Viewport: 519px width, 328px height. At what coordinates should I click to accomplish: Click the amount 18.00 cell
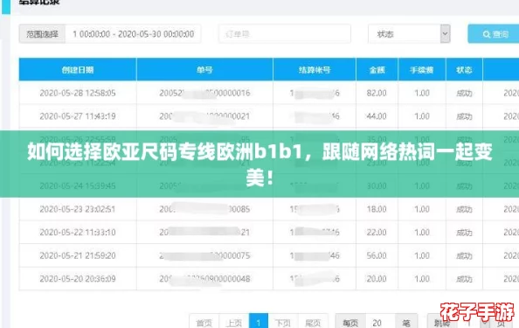(377, 209)
